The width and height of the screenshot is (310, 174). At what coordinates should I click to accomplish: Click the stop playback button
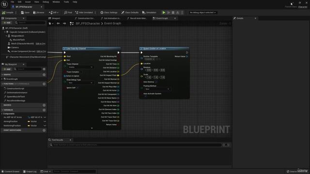pyautogui.click(x=173, y=13)
